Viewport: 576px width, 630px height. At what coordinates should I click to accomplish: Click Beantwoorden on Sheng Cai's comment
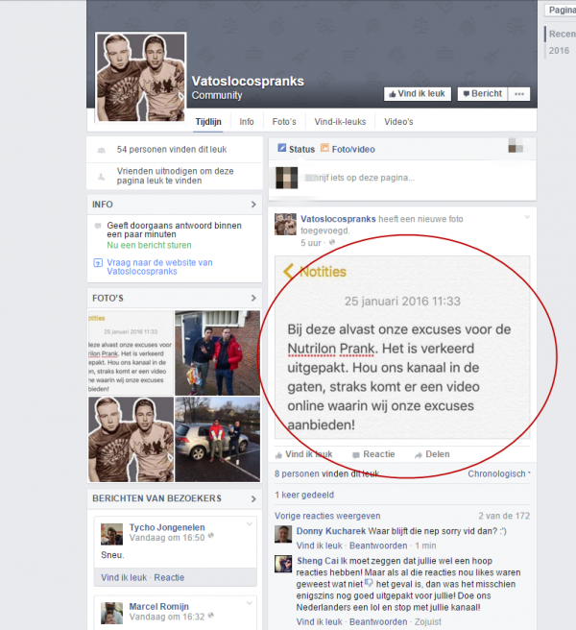[378, 622]
